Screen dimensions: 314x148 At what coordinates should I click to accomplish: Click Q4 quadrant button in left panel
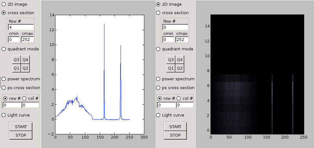[x=25, y=60]
